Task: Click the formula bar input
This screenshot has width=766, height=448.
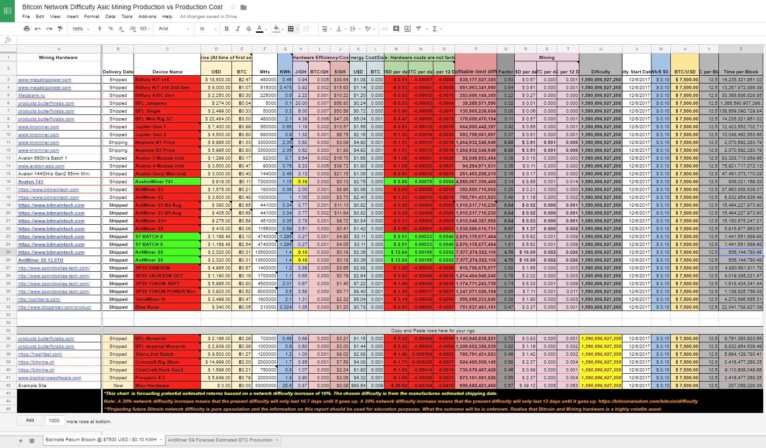Action: (x=391, y=40)
